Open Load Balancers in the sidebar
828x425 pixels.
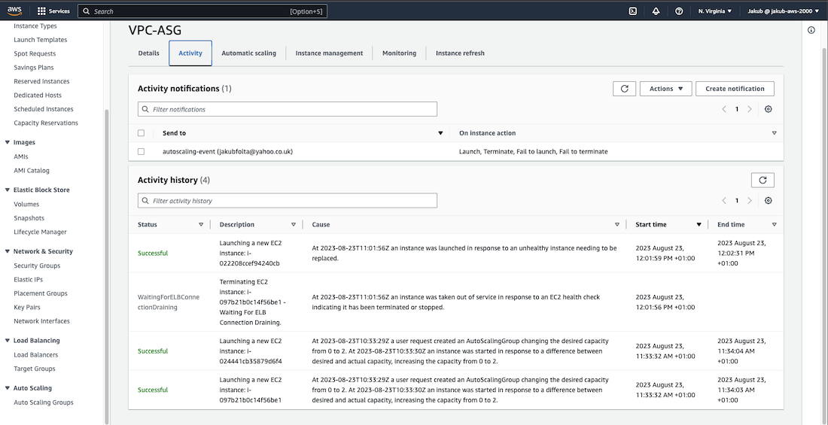35,355
